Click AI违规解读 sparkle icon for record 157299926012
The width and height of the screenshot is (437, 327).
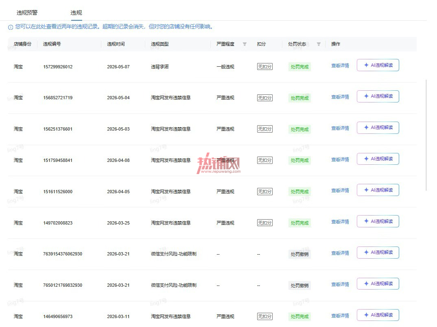click(366, 65)
